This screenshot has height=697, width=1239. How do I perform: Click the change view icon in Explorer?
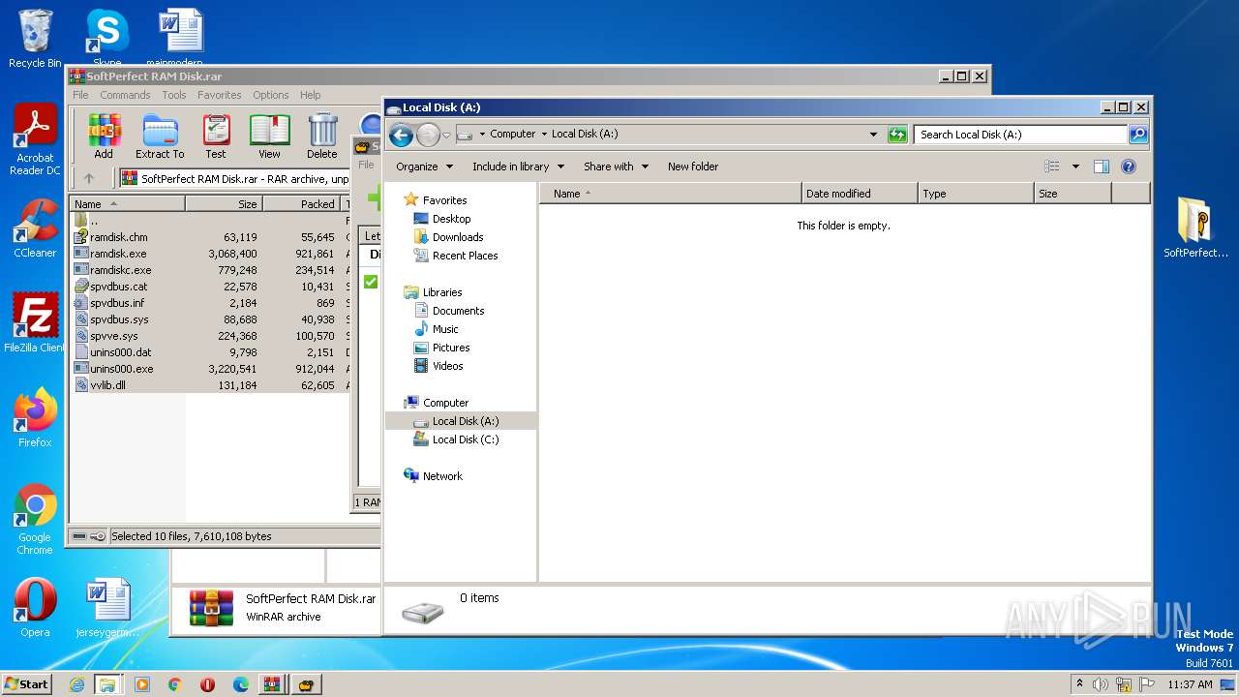pos(1052,167)
